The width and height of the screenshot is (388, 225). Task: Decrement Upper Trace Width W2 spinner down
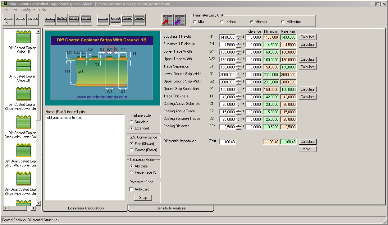239,61
